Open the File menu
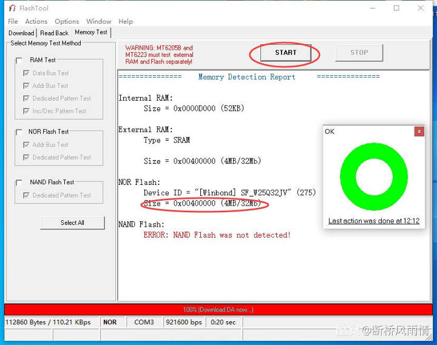This screenshot has width=437, height=345. click(13, 21)
